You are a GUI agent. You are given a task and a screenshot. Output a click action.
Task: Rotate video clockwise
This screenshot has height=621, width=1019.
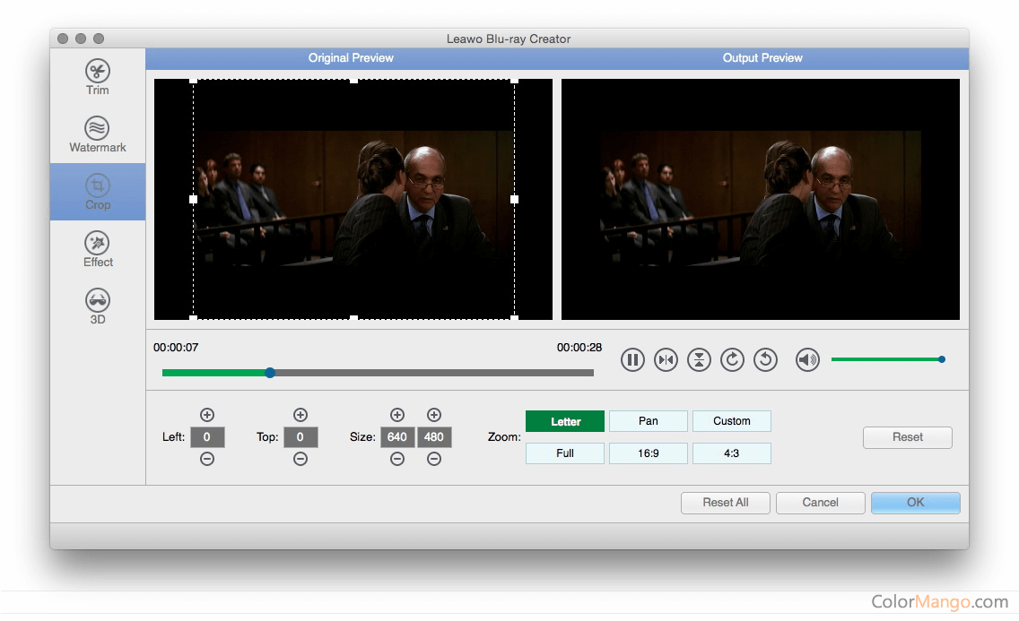732,360
